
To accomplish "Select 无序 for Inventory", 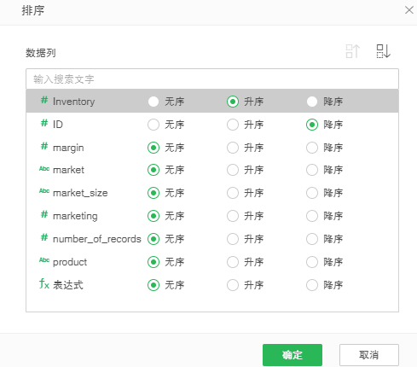I will click(x=153, y=102).
